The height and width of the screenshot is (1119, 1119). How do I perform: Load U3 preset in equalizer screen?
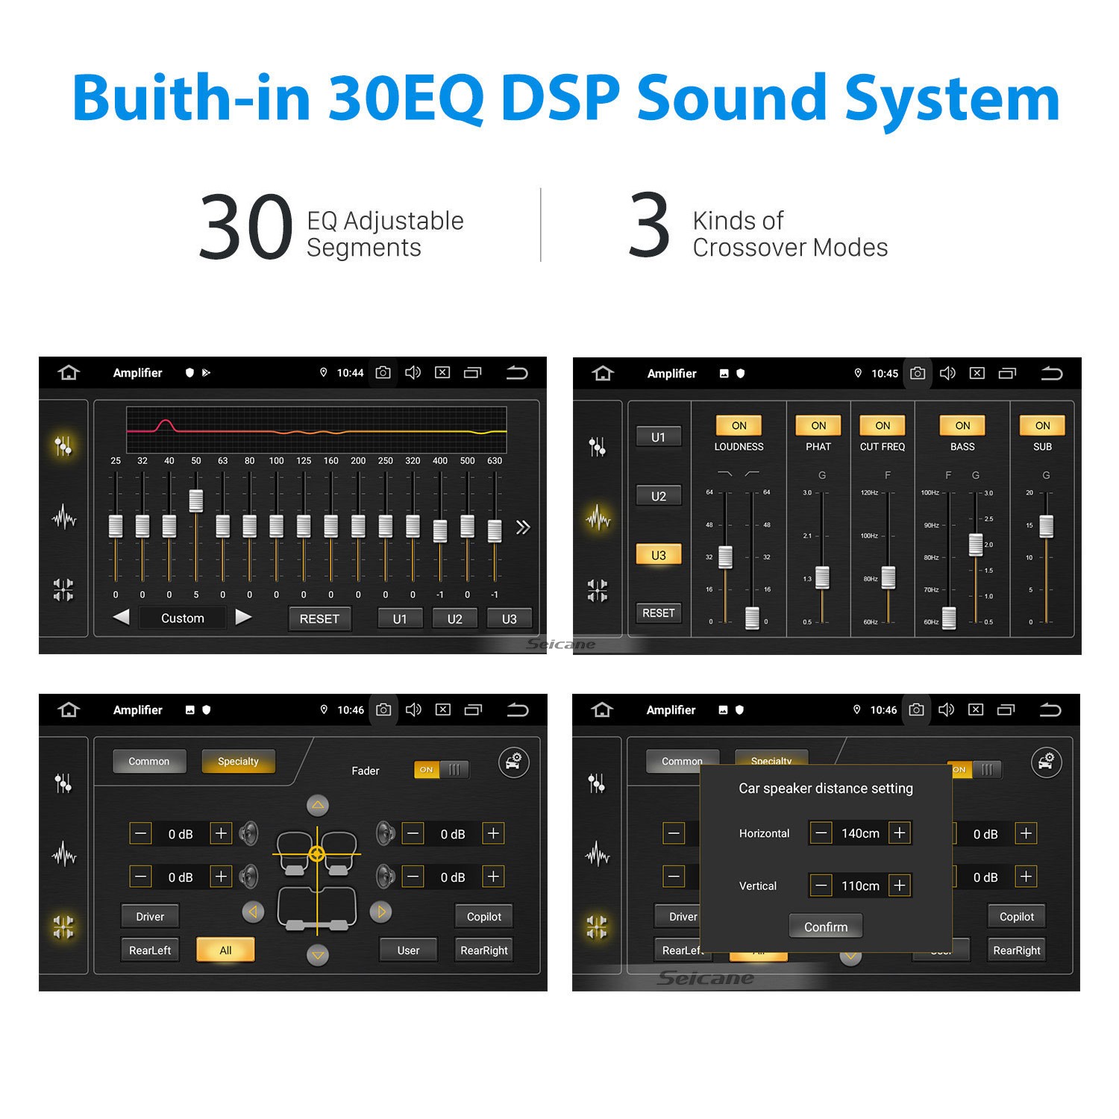[509, 618]
